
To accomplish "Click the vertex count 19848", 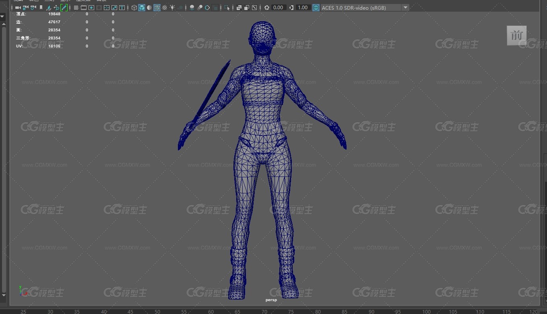I will tap(54, 14).
